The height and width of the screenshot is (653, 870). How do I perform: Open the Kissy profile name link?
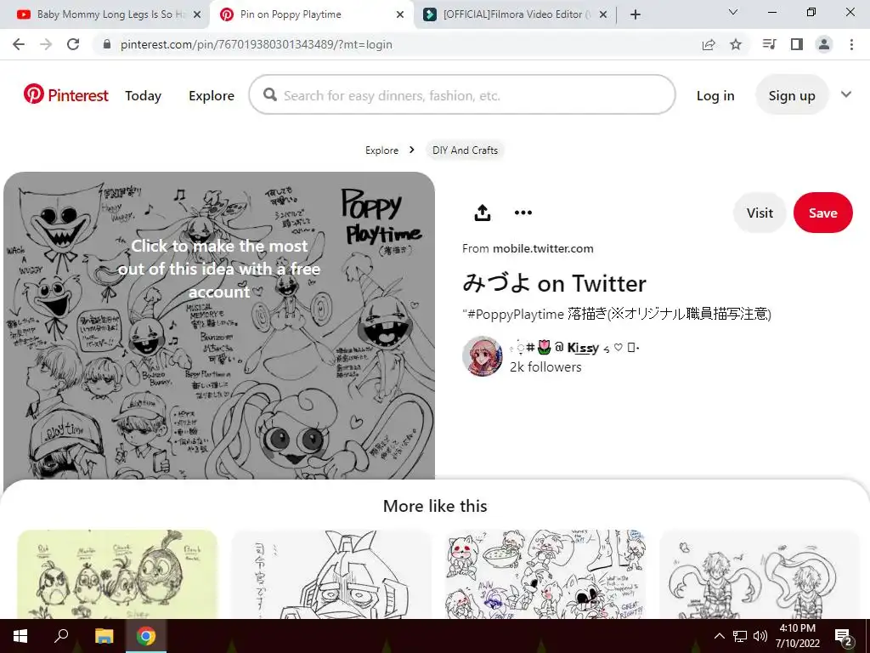point(575,348)
